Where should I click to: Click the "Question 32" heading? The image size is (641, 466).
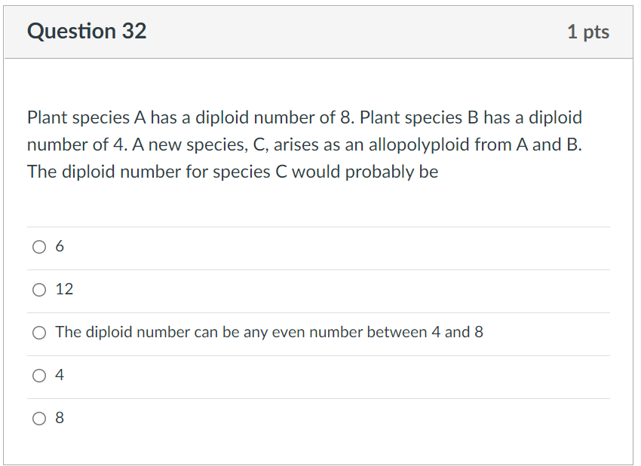click(87, 31)
